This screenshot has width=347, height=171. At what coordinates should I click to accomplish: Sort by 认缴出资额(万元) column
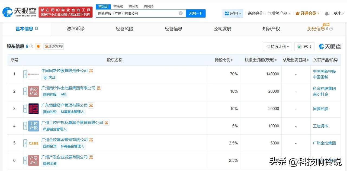pyautogui.click(x=261, y=60)
